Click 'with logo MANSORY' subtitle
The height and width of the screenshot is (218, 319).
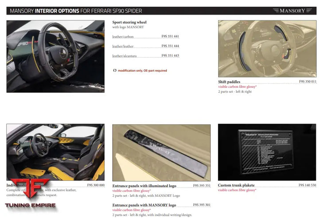tap(128, 27)
